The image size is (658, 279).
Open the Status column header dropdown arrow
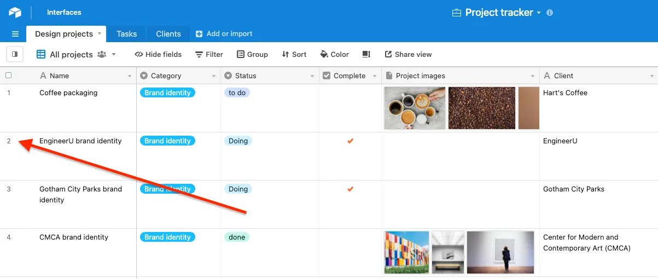tap(312, 76)
